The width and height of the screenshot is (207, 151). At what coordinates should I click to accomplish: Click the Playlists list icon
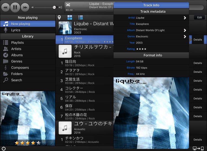tap(6, 42)
